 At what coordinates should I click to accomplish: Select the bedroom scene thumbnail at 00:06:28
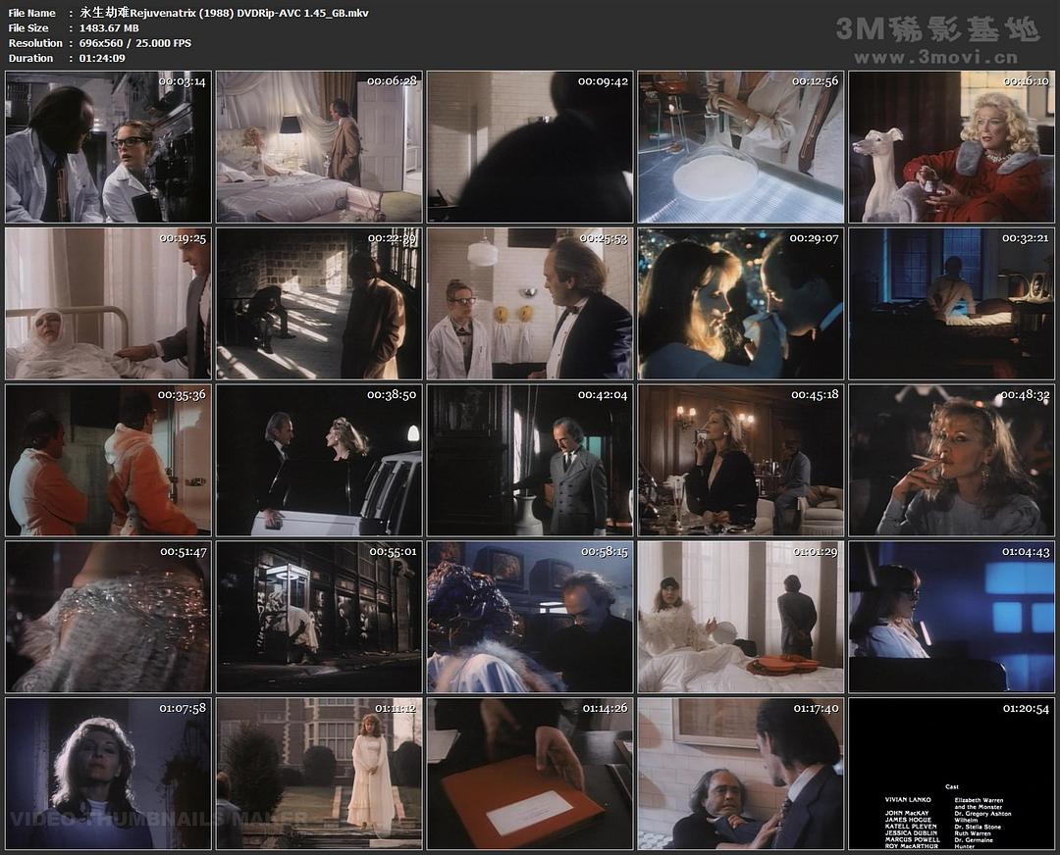point(319,147)
